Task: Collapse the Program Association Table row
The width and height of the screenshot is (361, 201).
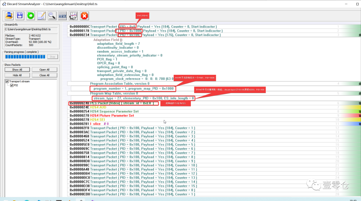Action: pos(359,84)
